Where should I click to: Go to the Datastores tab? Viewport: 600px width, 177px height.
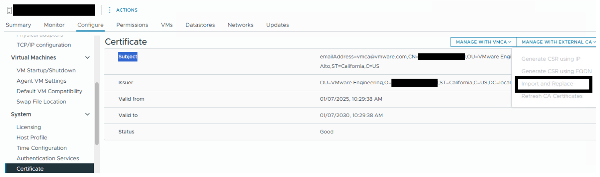(200, 25)
